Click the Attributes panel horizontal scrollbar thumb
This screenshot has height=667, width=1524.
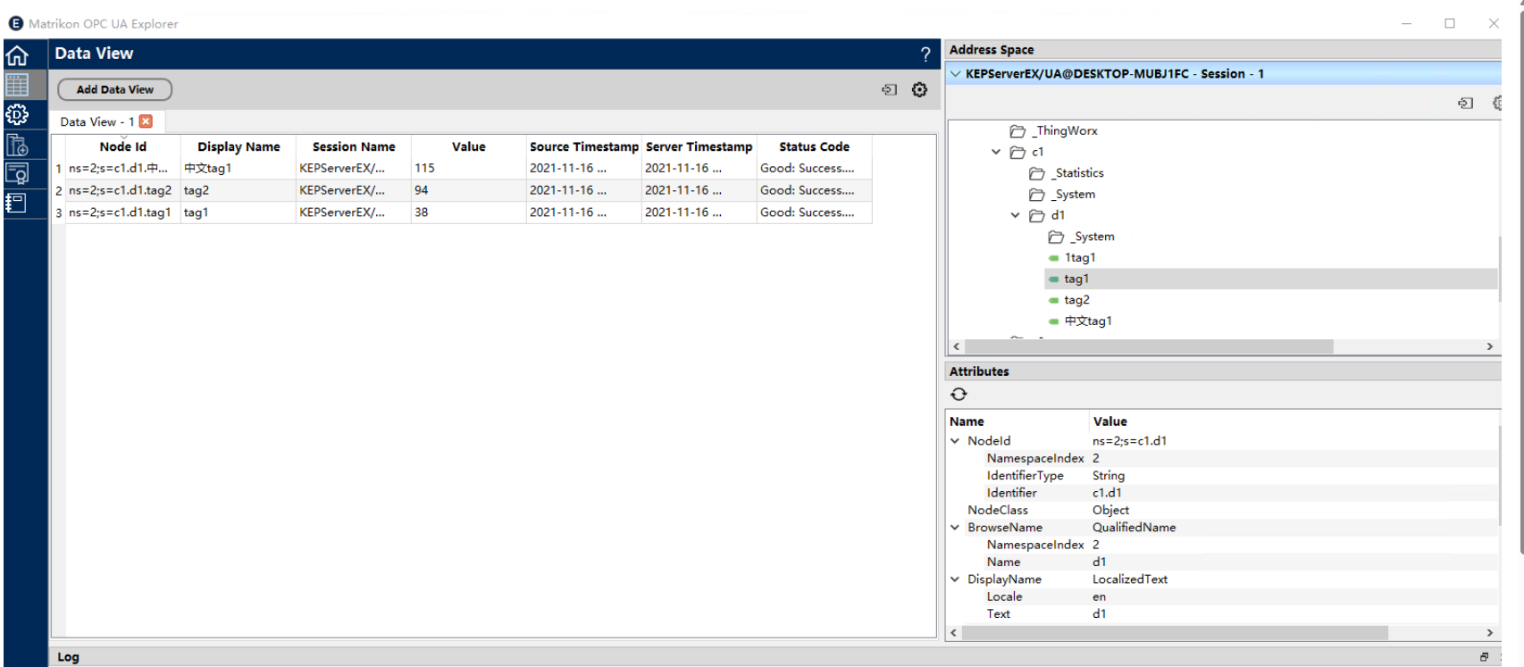pyautogui.click(x=1175, y=632)
